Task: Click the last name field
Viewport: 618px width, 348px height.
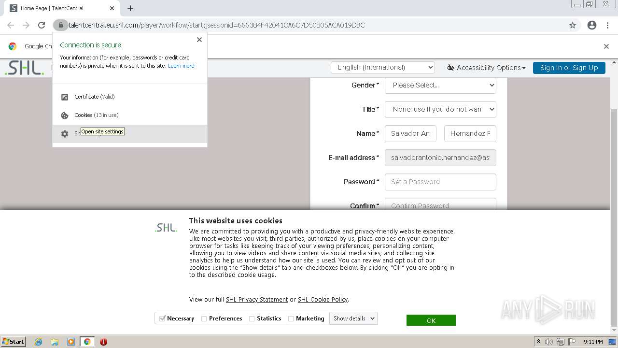Action: pos(470,133)
